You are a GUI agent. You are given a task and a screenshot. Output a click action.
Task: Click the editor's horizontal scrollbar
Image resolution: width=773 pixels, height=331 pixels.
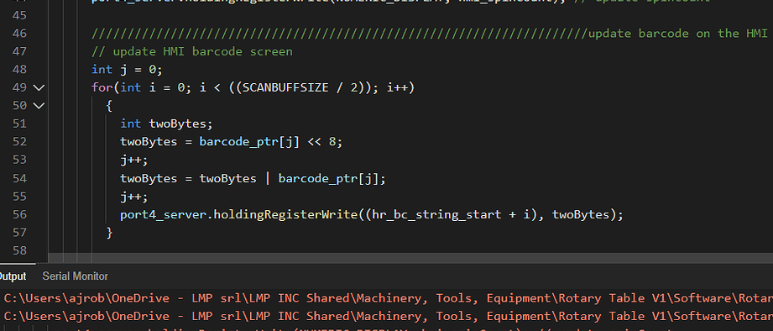[410, 258]
